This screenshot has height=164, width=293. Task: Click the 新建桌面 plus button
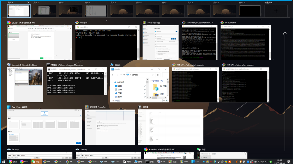pos(276,11)
